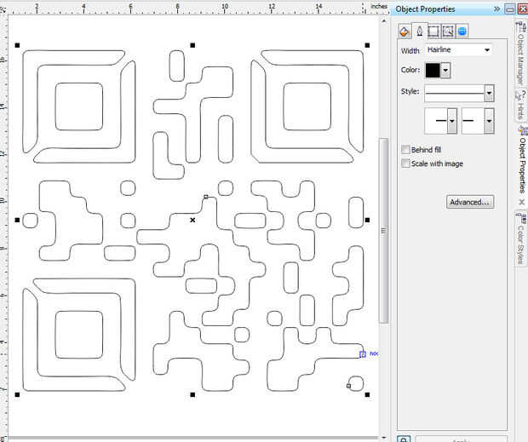Open the Fill tab in Object Properties
The width and height of the screenshot is (528, 442).
point(405,32)
